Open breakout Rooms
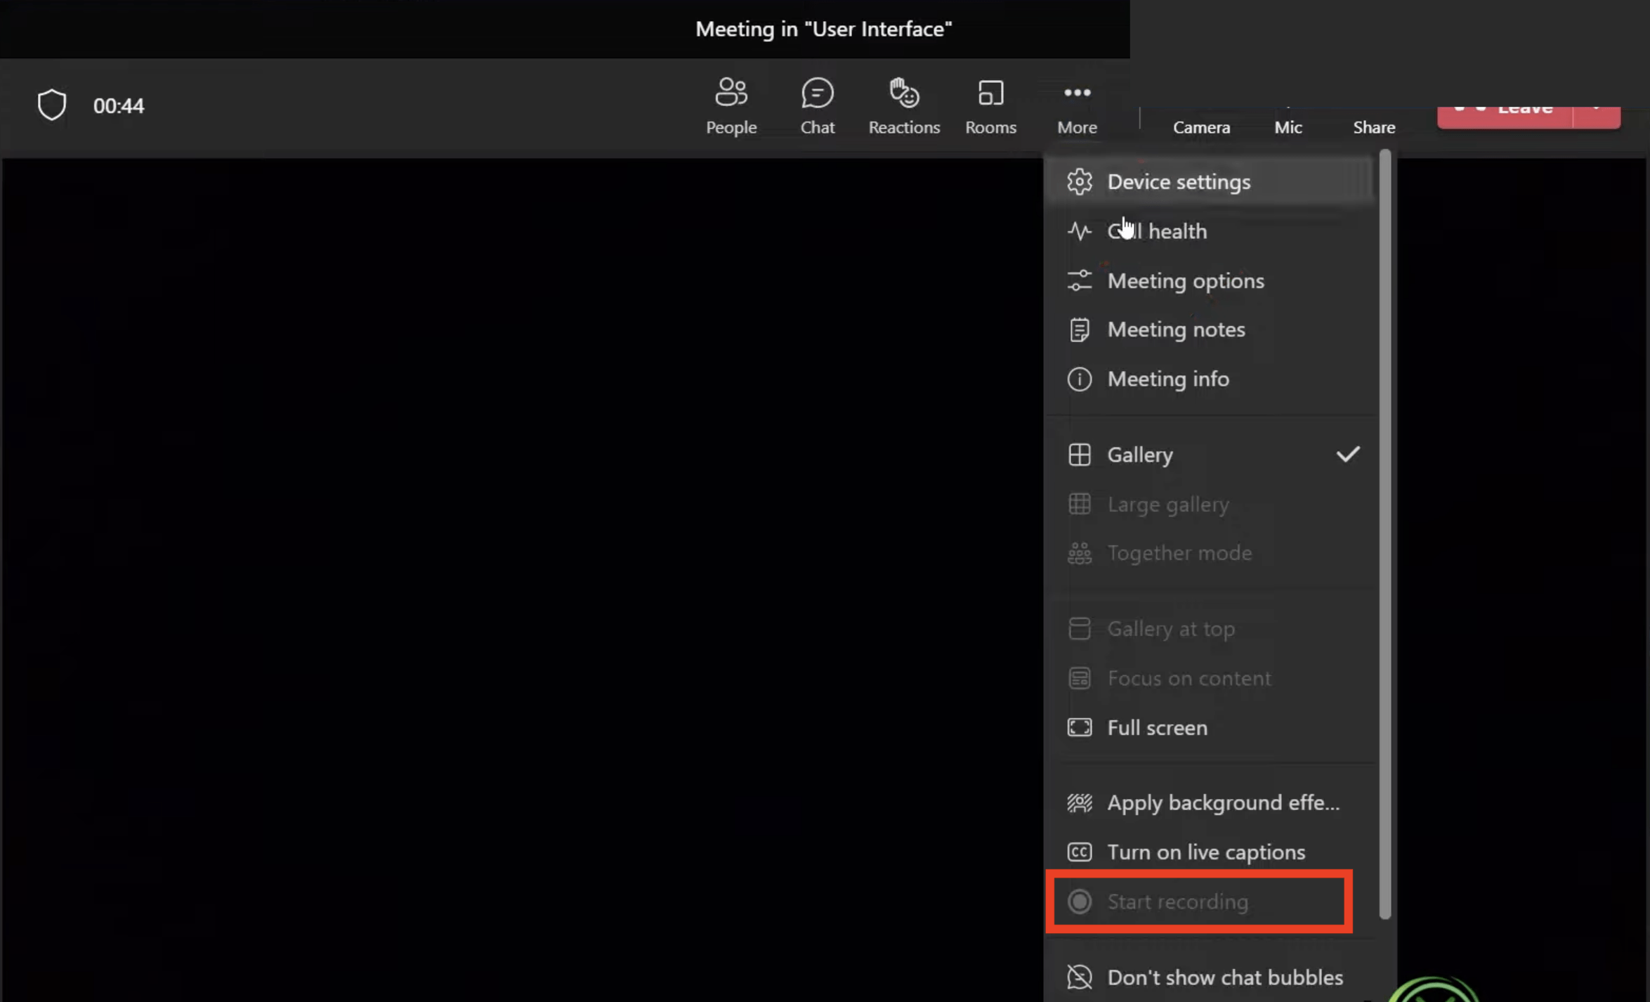The image size is (1650, 1002). point(990,105)
